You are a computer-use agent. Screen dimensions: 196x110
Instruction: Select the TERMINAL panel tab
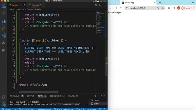coord(42,96)
